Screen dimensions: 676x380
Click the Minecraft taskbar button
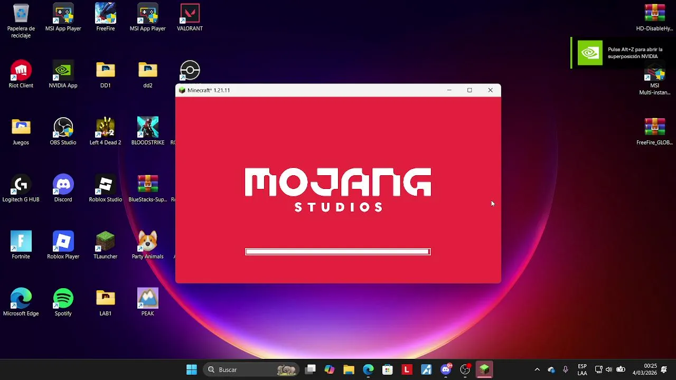pyautogui.click(x=484, y=369)
